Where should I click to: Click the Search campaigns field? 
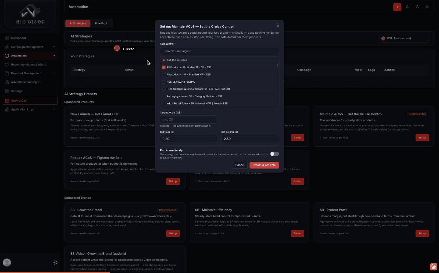219,51
